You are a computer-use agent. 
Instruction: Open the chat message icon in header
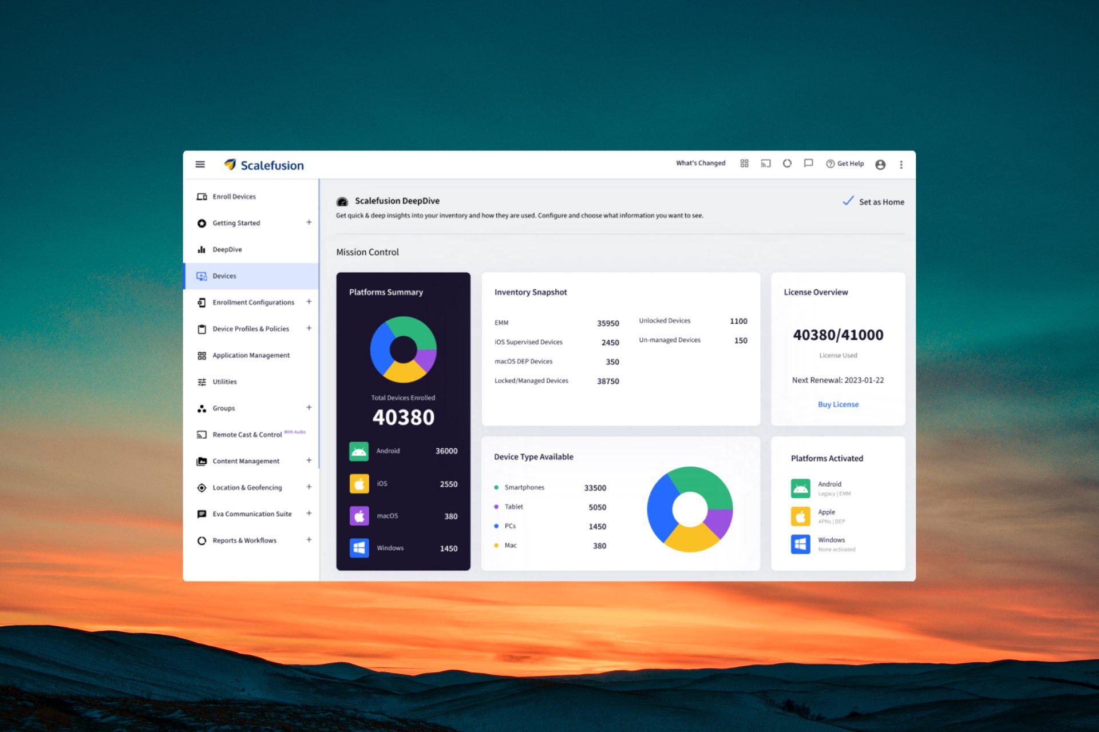pos(808,164)
